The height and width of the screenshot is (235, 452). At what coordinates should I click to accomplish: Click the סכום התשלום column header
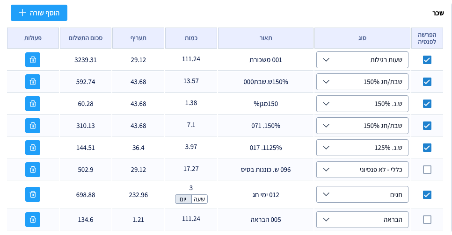coord(85,38)
